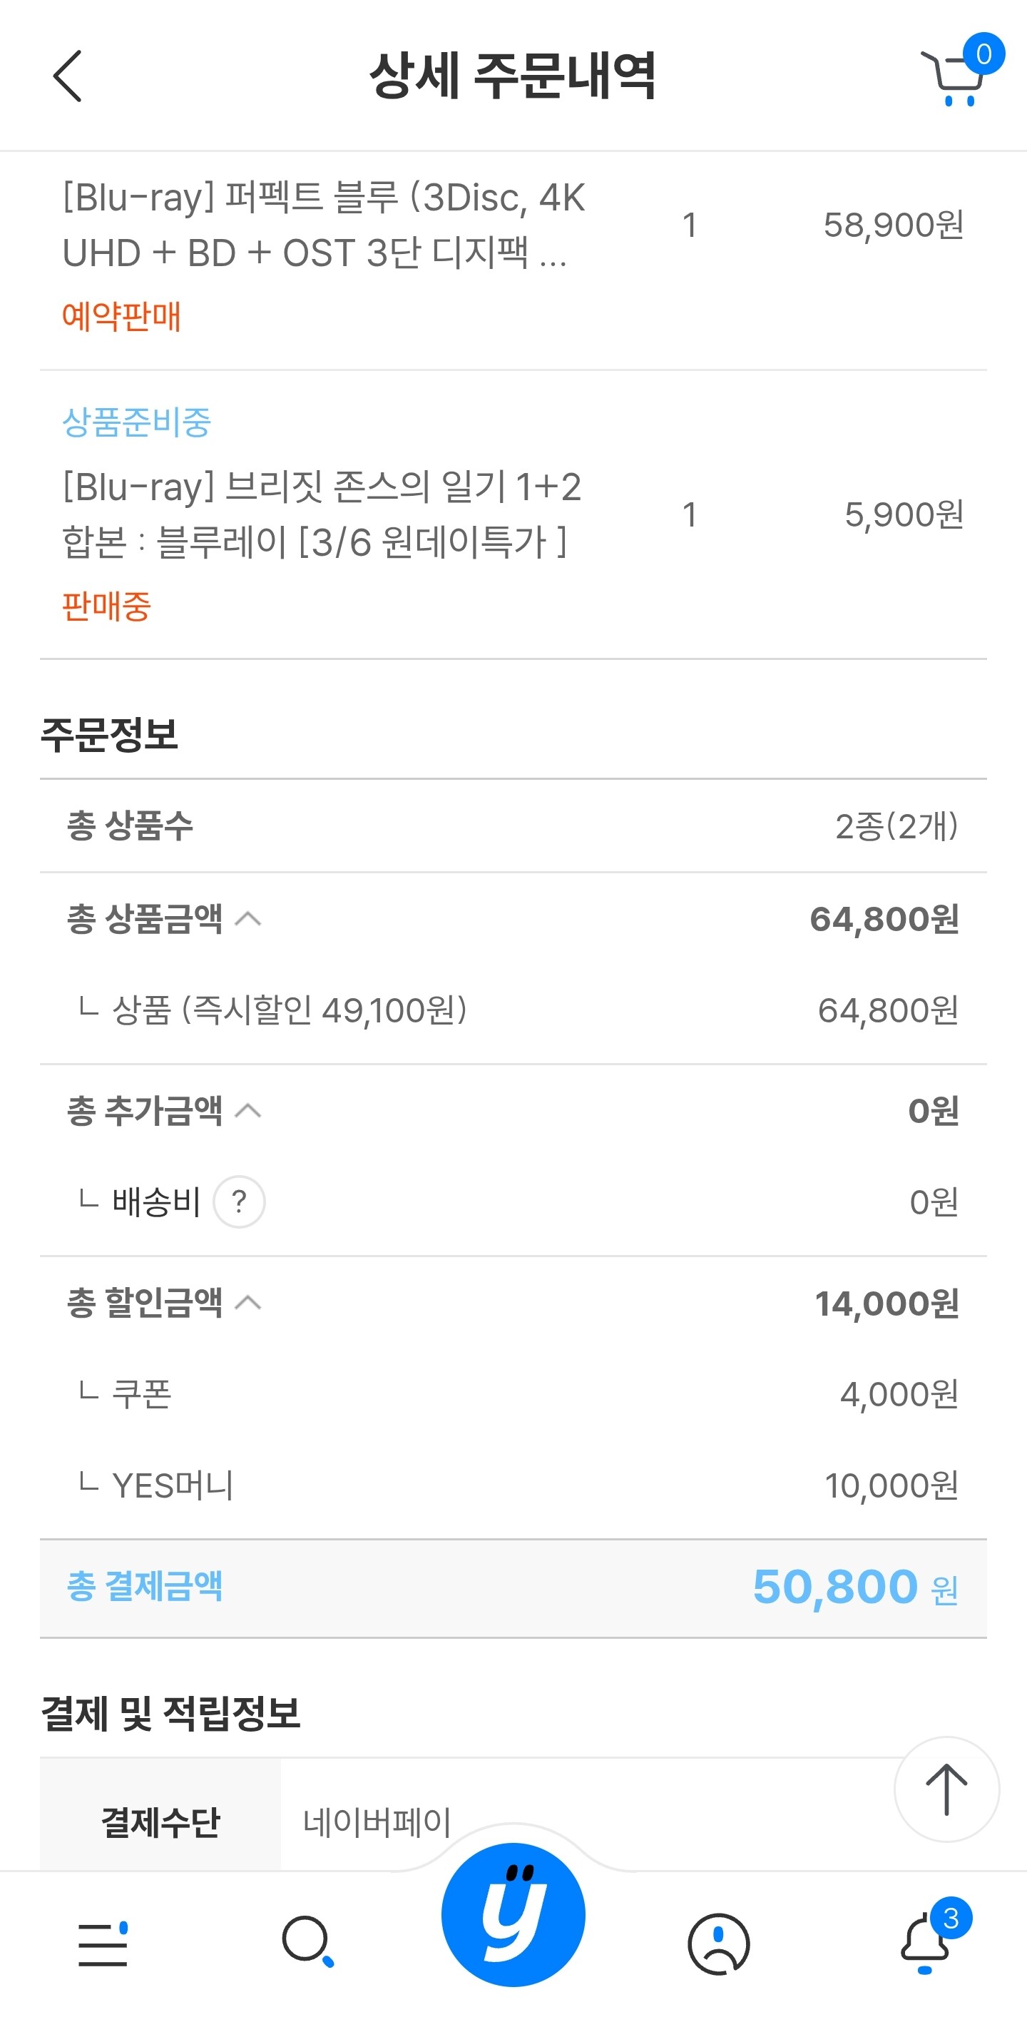Tap the search magnifier in bottom bar
Screen dimensions: 1027x2017
[307, 1941]
